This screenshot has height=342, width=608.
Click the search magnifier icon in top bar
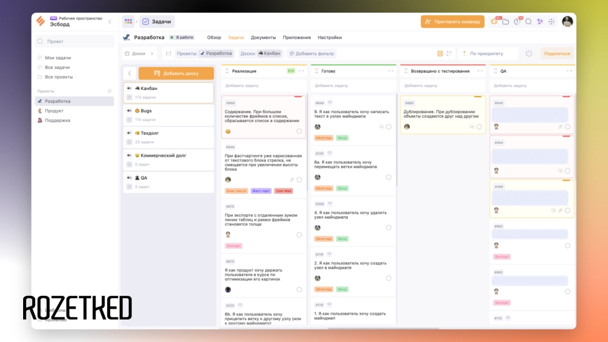click(x=528, y=22)
